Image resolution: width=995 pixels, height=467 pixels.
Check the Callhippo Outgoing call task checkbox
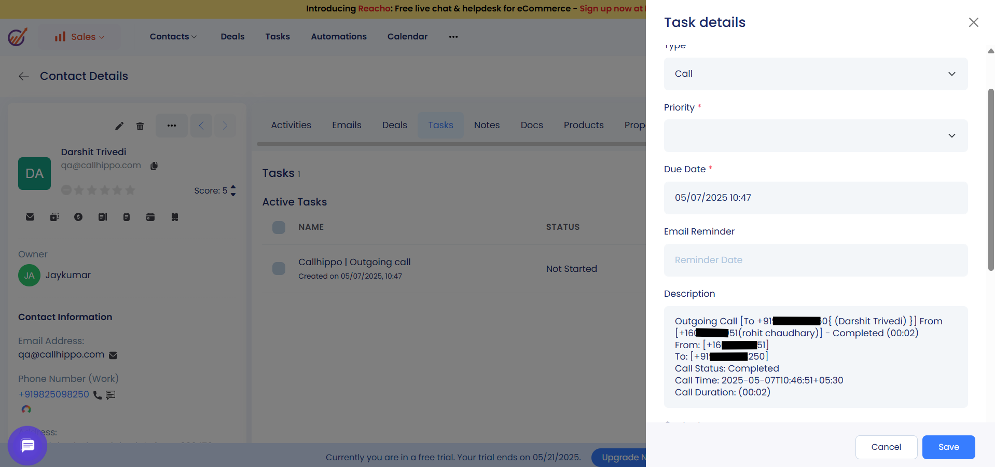coord(279,268)
